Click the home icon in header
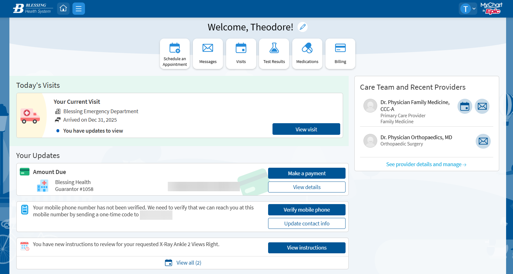The width and height of the screenshot is (513, 274). tap(63, 8)
